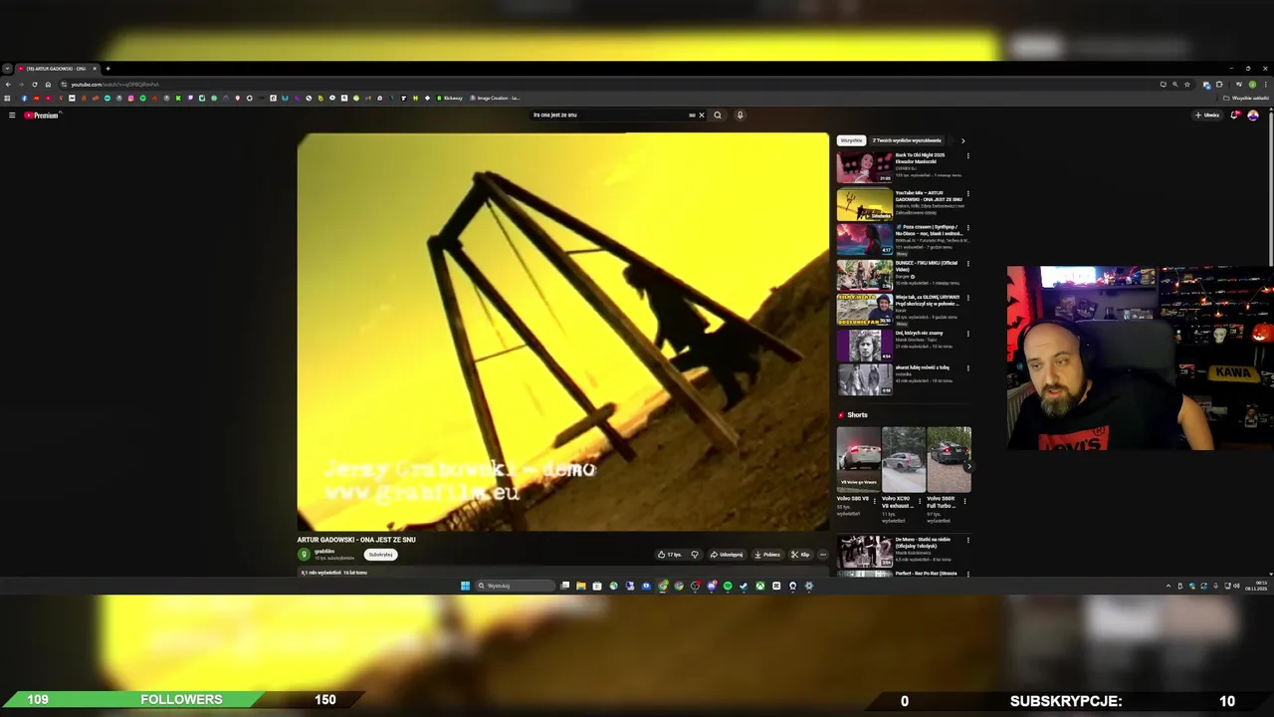Select the Wszystkie filter chip

[851, 140]
